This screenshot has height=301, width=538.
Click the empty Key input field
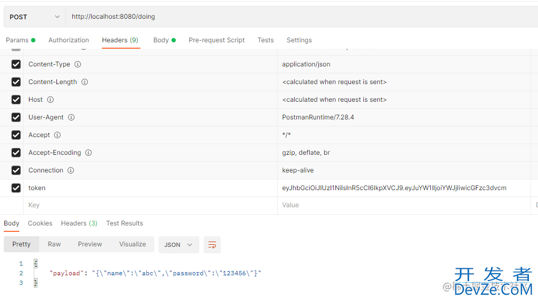(150, 205)
